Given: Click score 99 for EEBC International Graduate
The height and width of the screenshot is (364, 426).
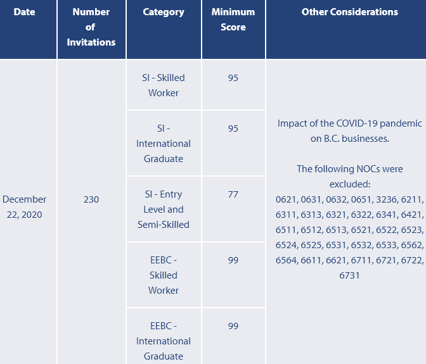Looking at the screenshot, I should tap(233, 326).
